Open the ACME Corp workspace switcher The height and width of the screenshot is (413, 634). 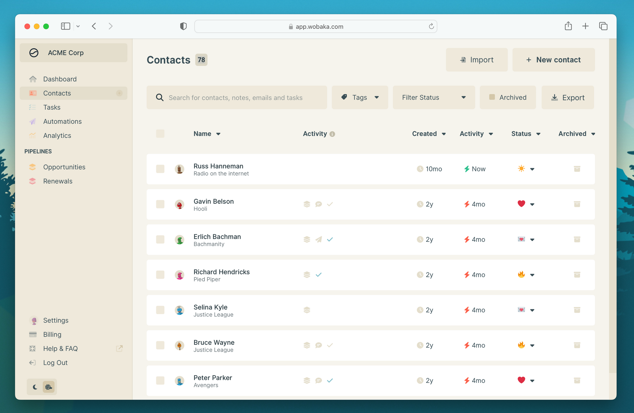pyautogui.click(x=74, y=53)
